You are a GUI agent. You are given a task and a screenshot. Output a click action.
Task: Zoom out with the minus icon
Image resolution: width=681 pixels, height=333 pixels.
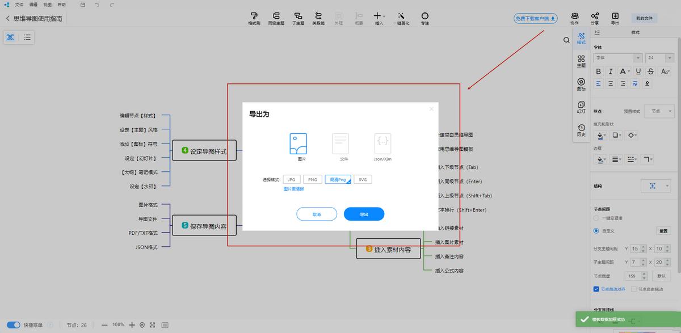point(104,325)
